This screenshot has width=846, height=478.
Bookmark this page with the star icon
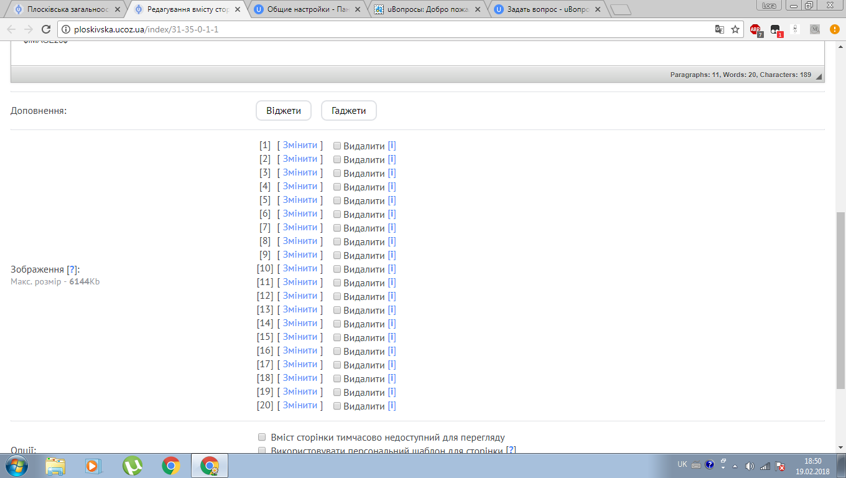click(735, 29)
